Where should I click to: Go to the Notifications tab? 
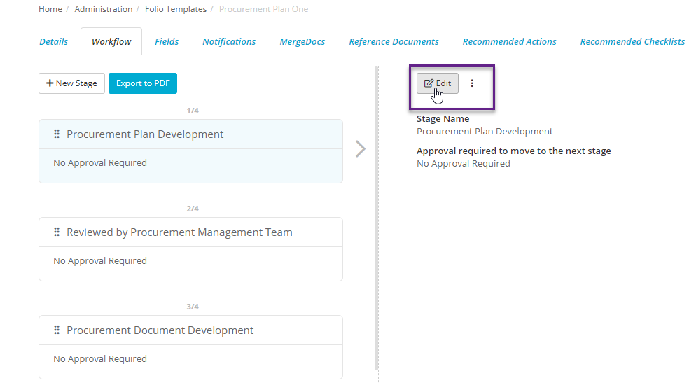pyautogui.click(x=229, y=42)
